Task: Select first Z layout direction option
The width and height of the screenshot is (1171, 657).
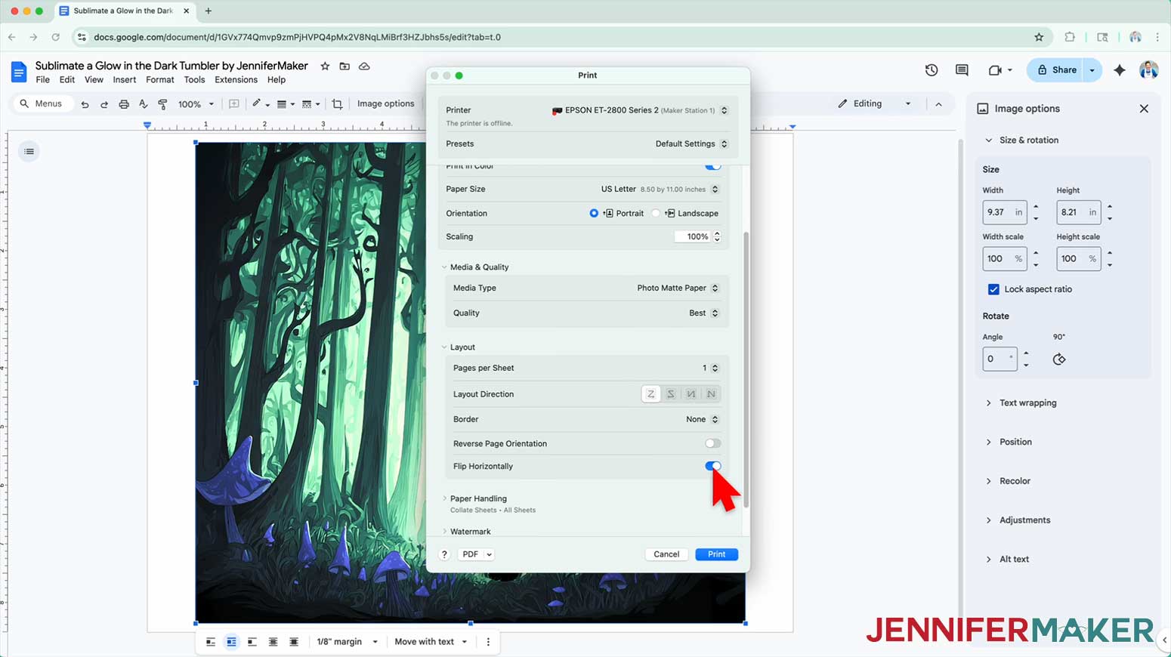Action: 650,394
